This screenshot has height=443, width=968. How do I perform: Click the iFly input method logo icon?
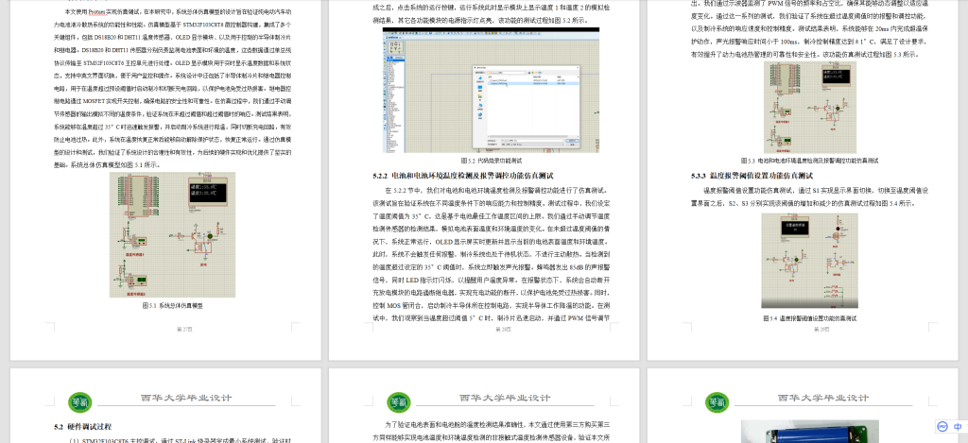pos(942,426)
